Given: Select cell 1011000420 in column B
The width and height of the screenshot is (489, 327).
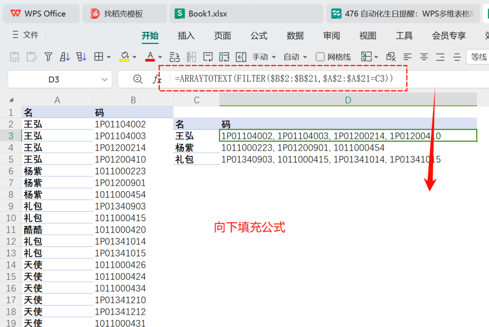Looking at the screenshot, I should tap(133, 230).
